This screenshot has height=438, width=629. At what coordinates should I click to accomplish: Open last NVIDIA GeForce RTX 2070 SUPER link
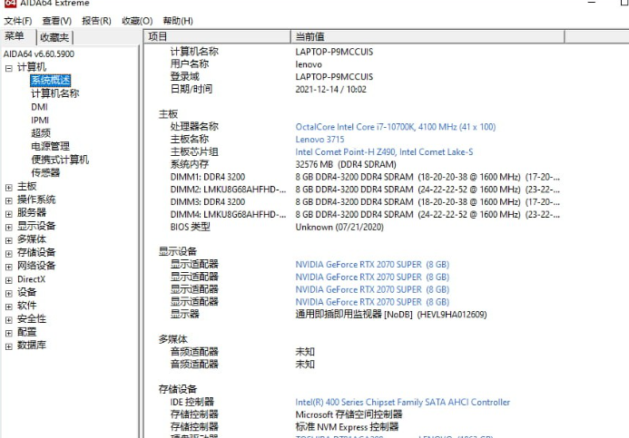372,302
